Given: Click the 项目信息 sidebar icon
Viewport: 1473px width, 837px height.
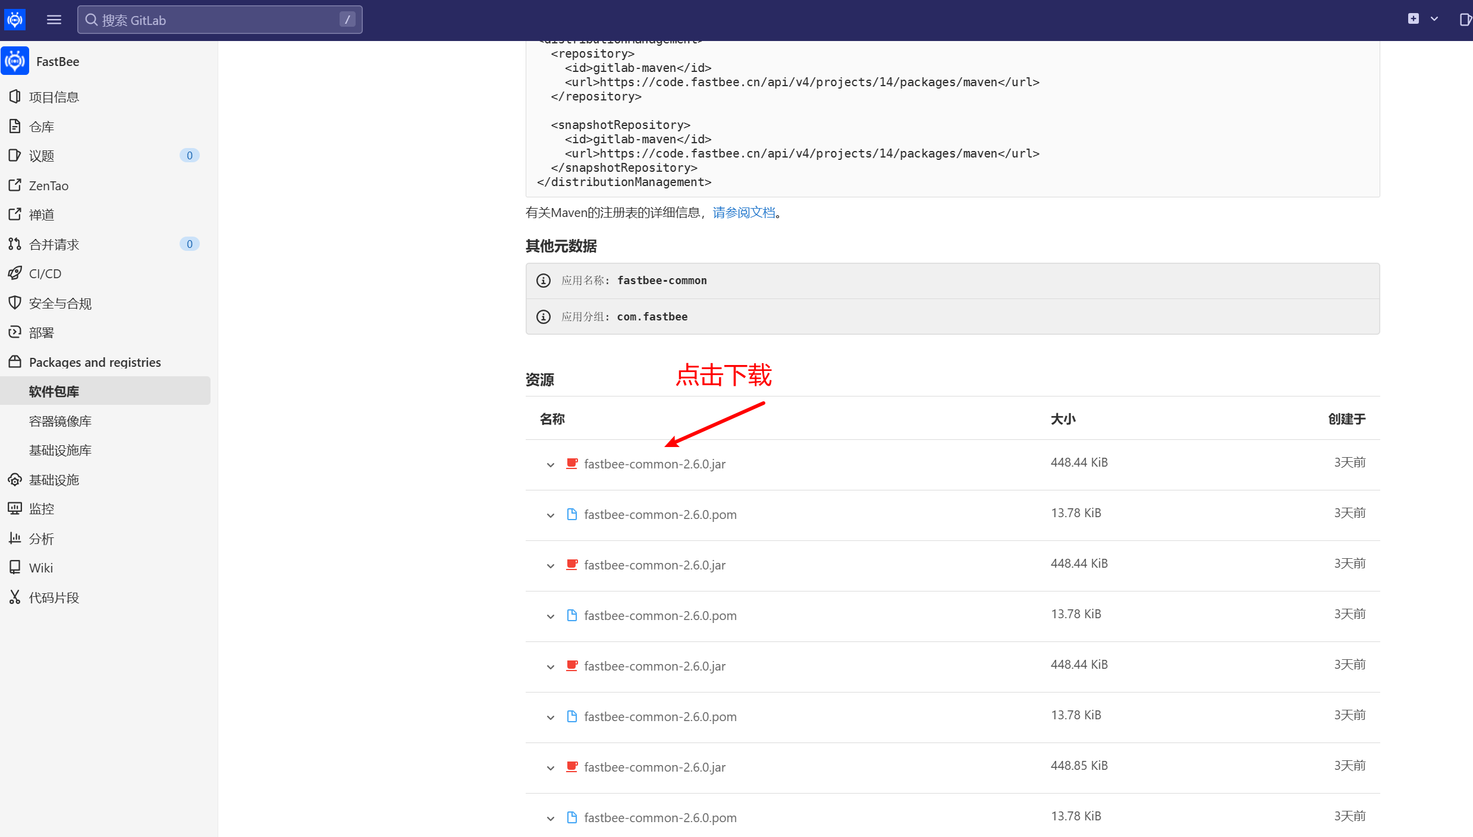Looking at the screenshot, I should pyautogui.click(x=15, y=96).
